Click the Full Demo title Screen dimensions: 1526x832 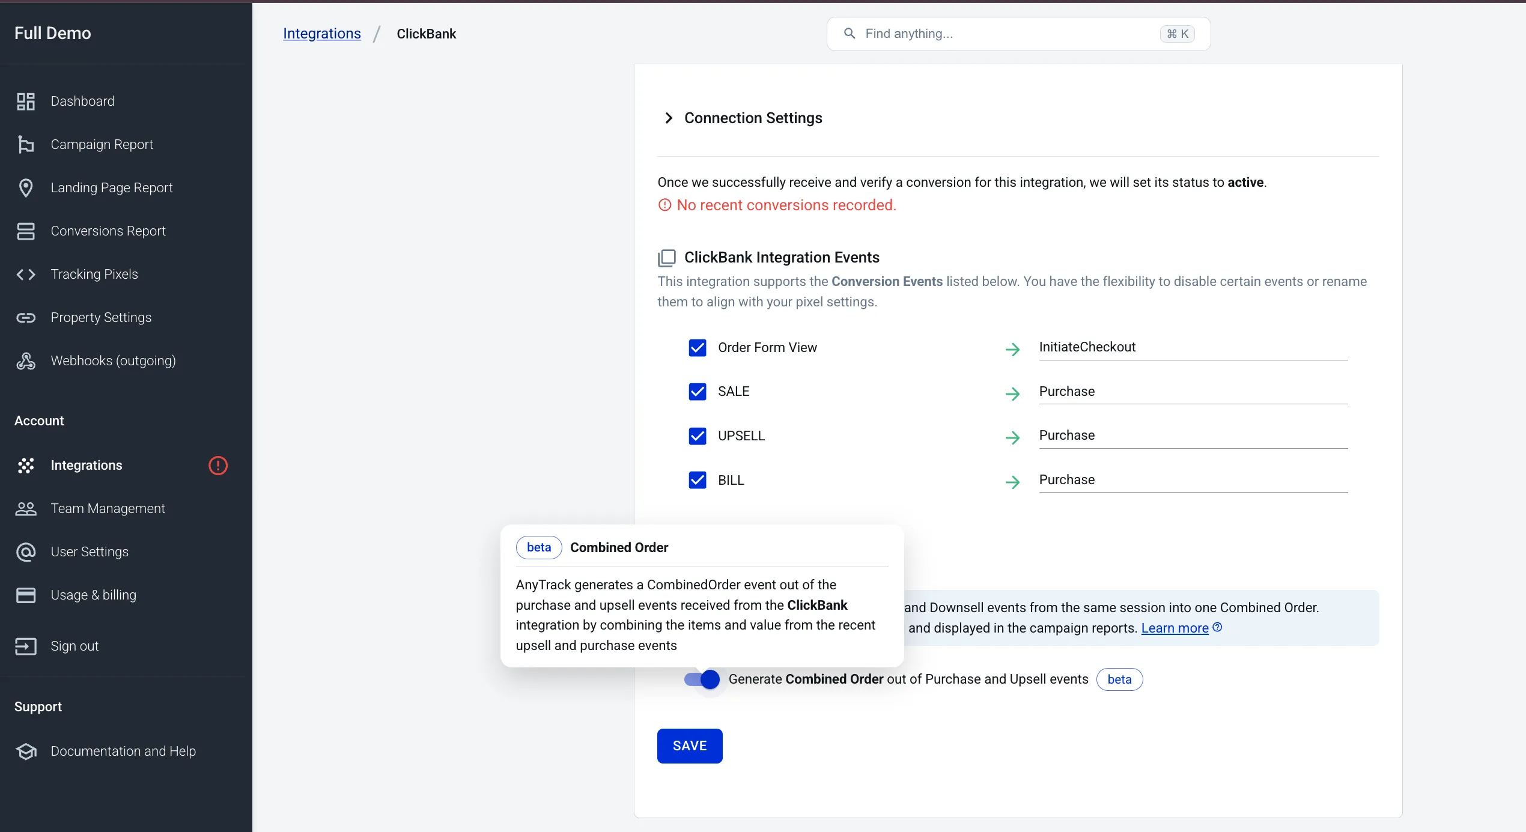click(52, 33)
